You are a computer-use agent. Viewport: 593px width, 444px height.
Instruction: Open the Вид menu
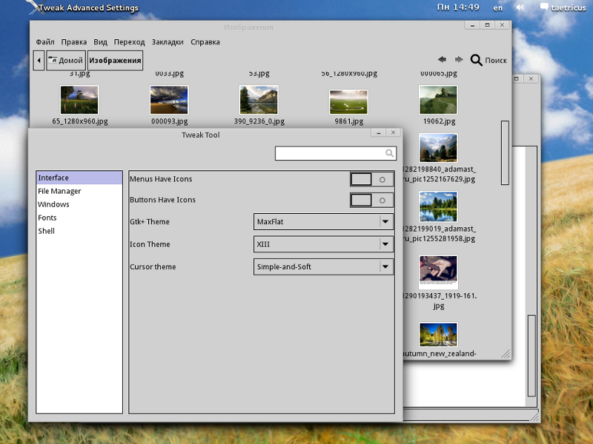(100, 42)
